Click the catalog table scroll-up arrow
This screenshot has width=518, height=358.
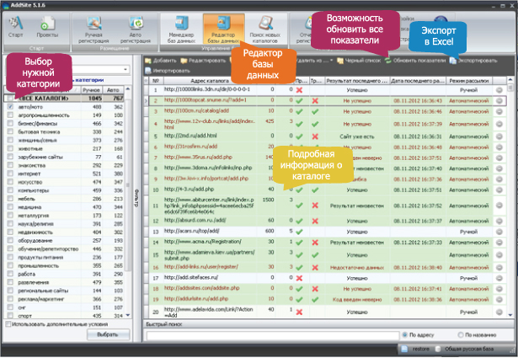click(510, 80)
